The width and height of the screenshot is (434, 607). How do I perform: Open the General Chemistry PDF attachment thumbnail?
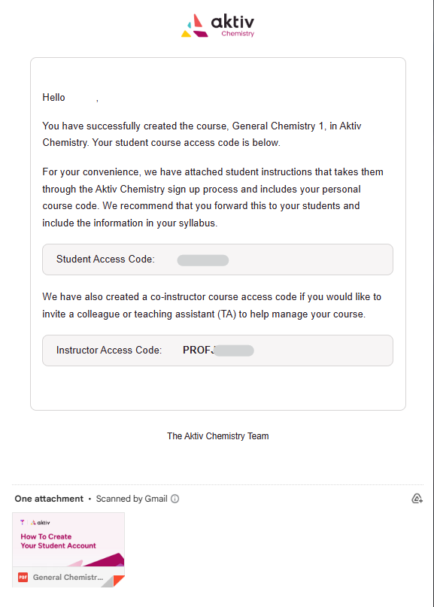(68, 550)
